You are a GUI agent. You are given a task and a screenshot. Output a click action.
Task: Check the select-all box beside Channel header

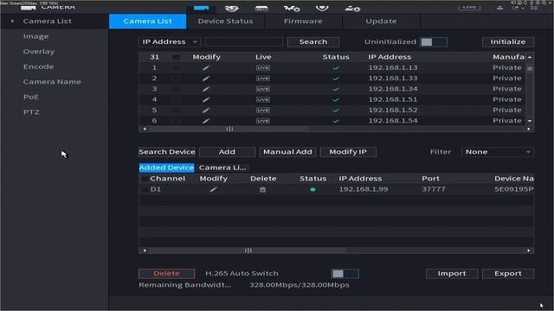click(x=145, y=179)
